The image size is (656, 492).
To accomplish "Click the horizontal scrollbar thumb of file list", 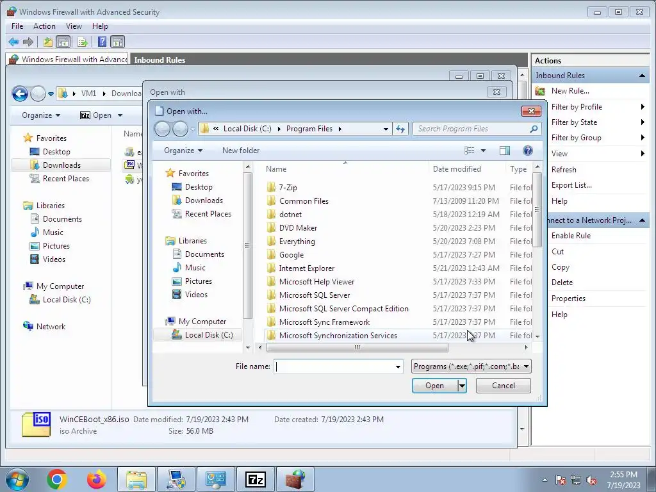I will (x=357, y=348).
